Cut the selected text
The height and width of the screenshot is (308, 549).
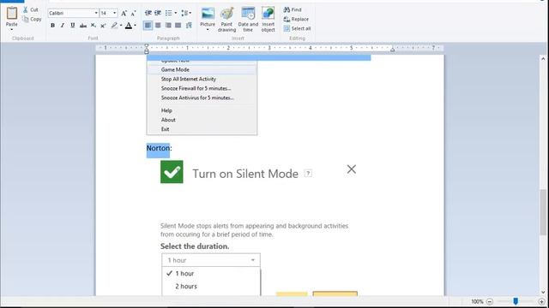click(31, 9)
